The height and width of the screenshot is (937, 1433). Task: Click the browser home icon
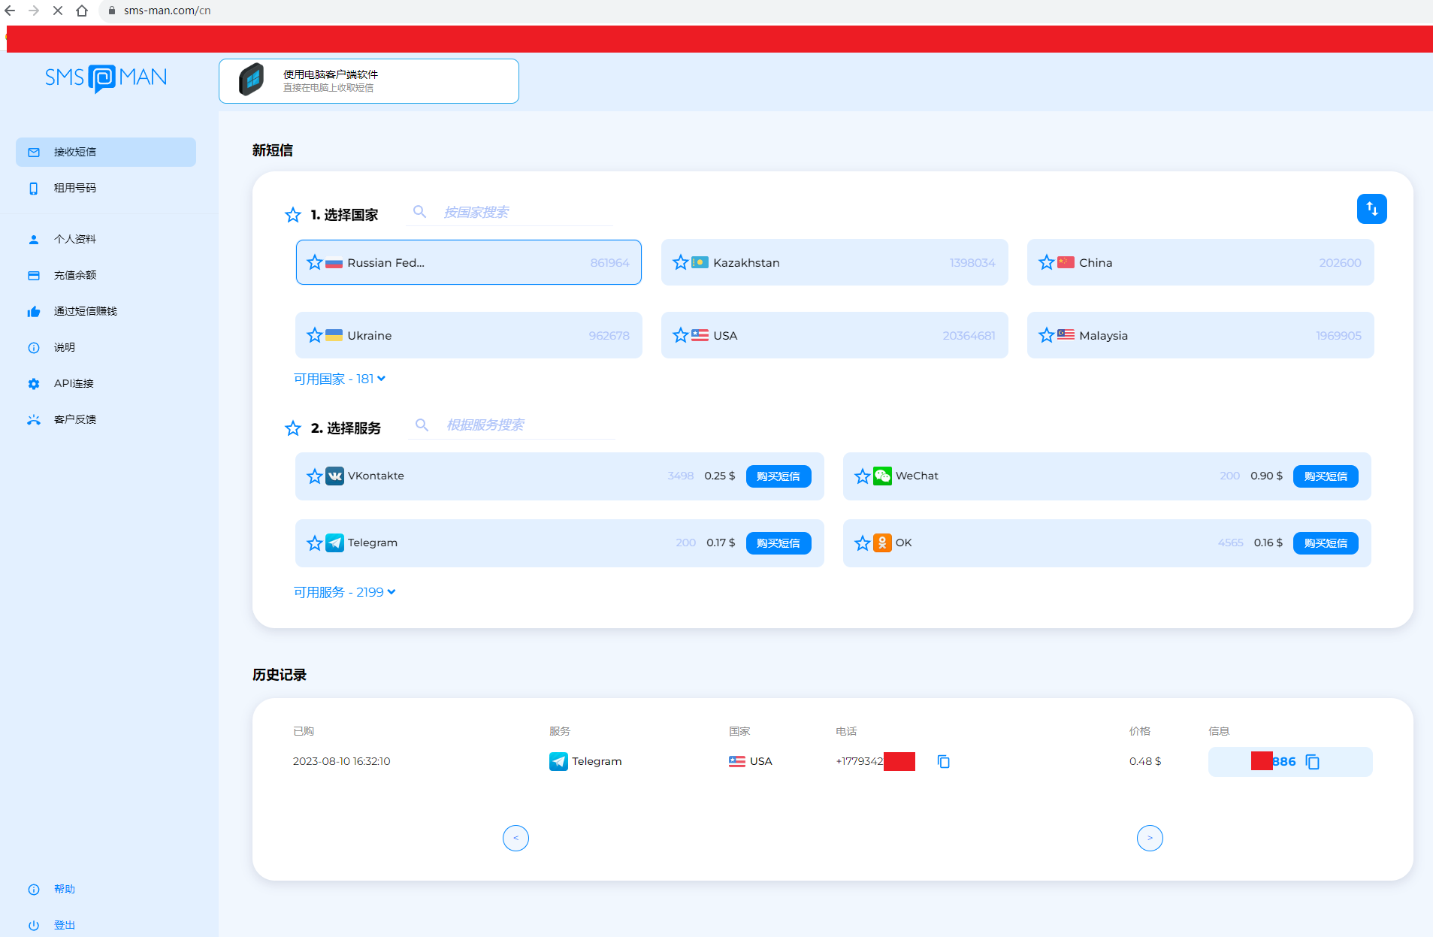pyautogui.click(x=82, y=11)
